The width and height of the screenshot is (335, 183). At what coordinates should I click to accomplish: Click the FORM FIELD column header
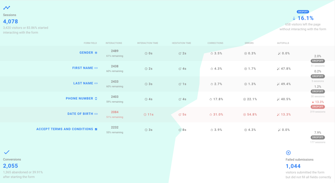[x=90, y=43]
